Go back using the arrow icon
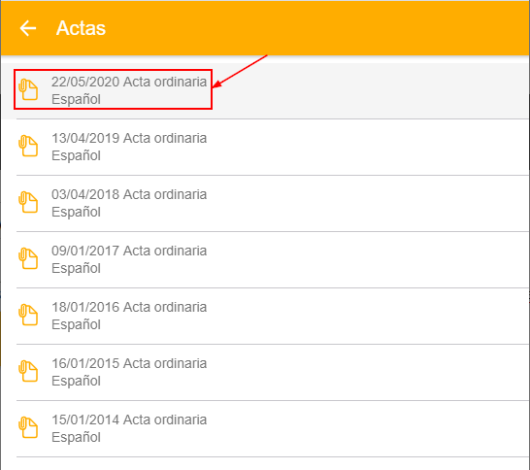The width and height of the screenshot is (530, 470). pyautogui.click(x=28, y=28)
